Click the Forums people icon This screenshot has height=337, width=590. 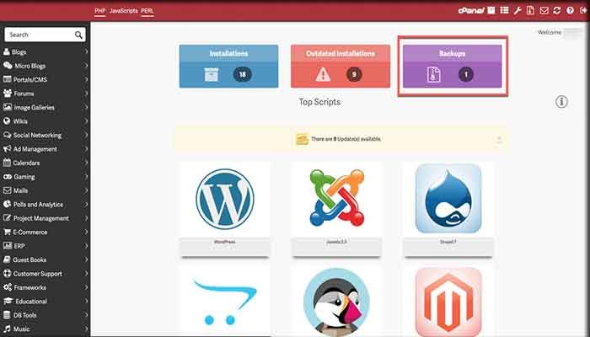pyautogui.click(x=7, y=94)
